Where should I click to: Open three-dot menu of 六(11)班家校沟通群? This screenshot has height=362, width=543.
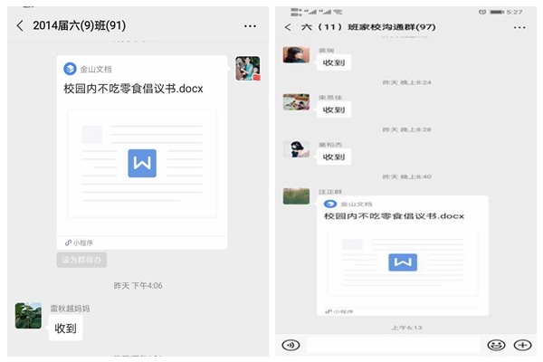pyautogui.click(x=519, y=27)
